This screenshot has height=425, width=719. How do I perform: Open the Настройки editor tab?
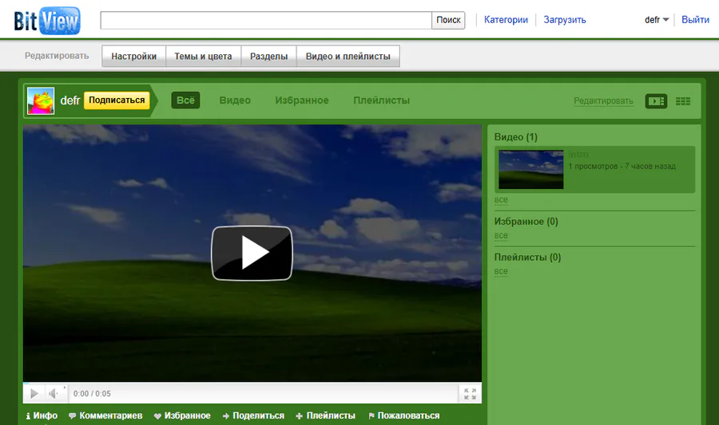(134, 56)
